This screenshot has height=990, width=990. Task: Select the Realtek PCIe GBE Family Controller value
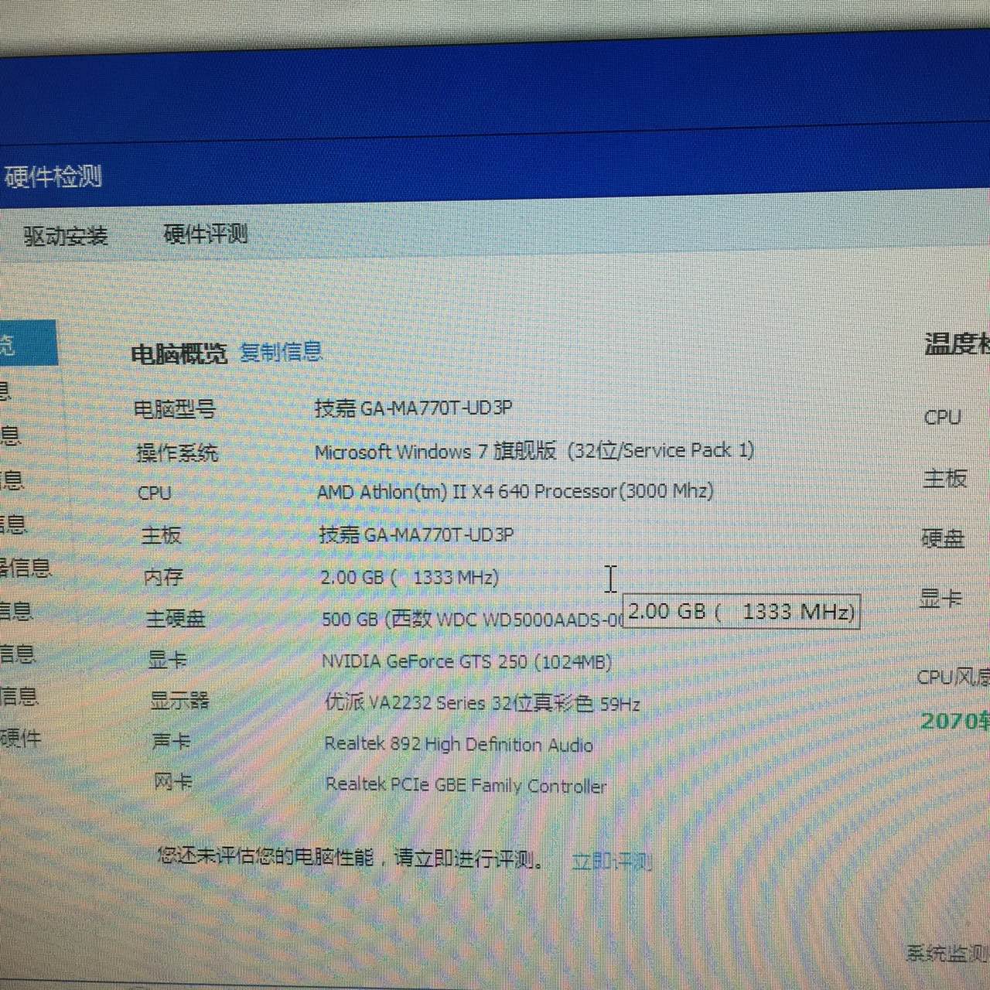pyautogui.click(x=466, y=785)
